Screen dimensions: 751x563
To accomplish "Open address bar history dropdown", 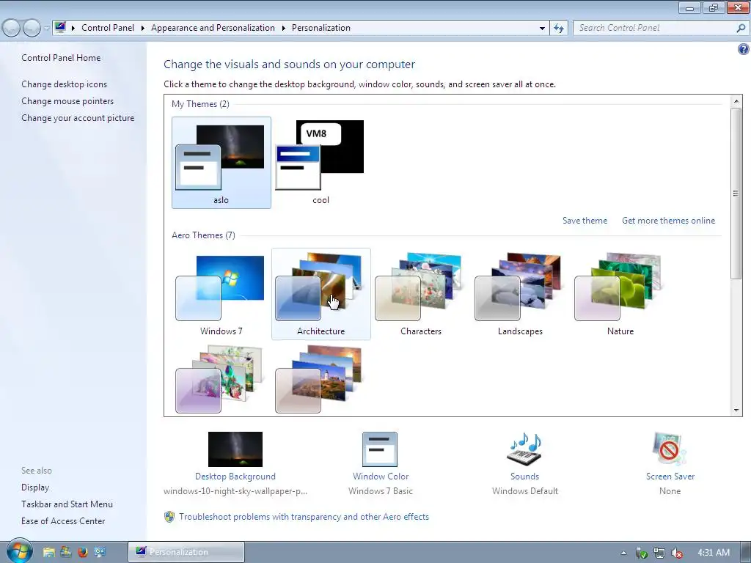I will (x=542, y=29).
